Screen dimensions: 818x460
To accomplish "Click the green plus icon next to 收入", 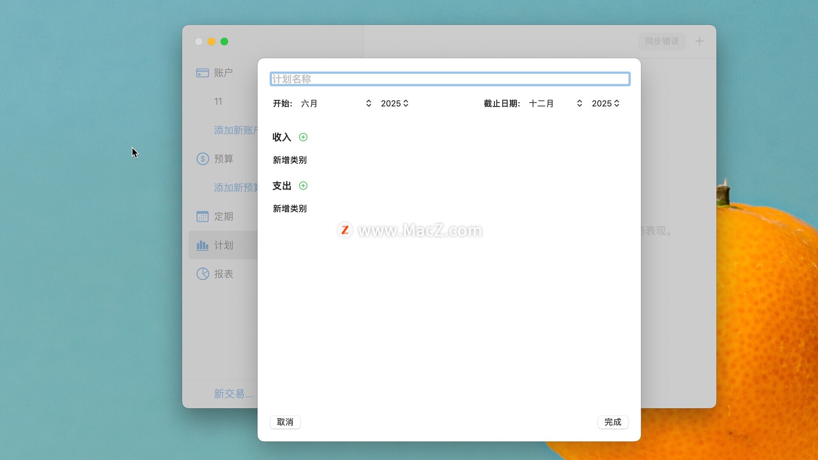I will tap(303, 137).
